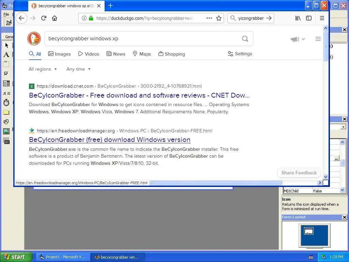
Task: Click Firefox page vertical scrollbar down arrow
Action: click(x=325, y=177)
